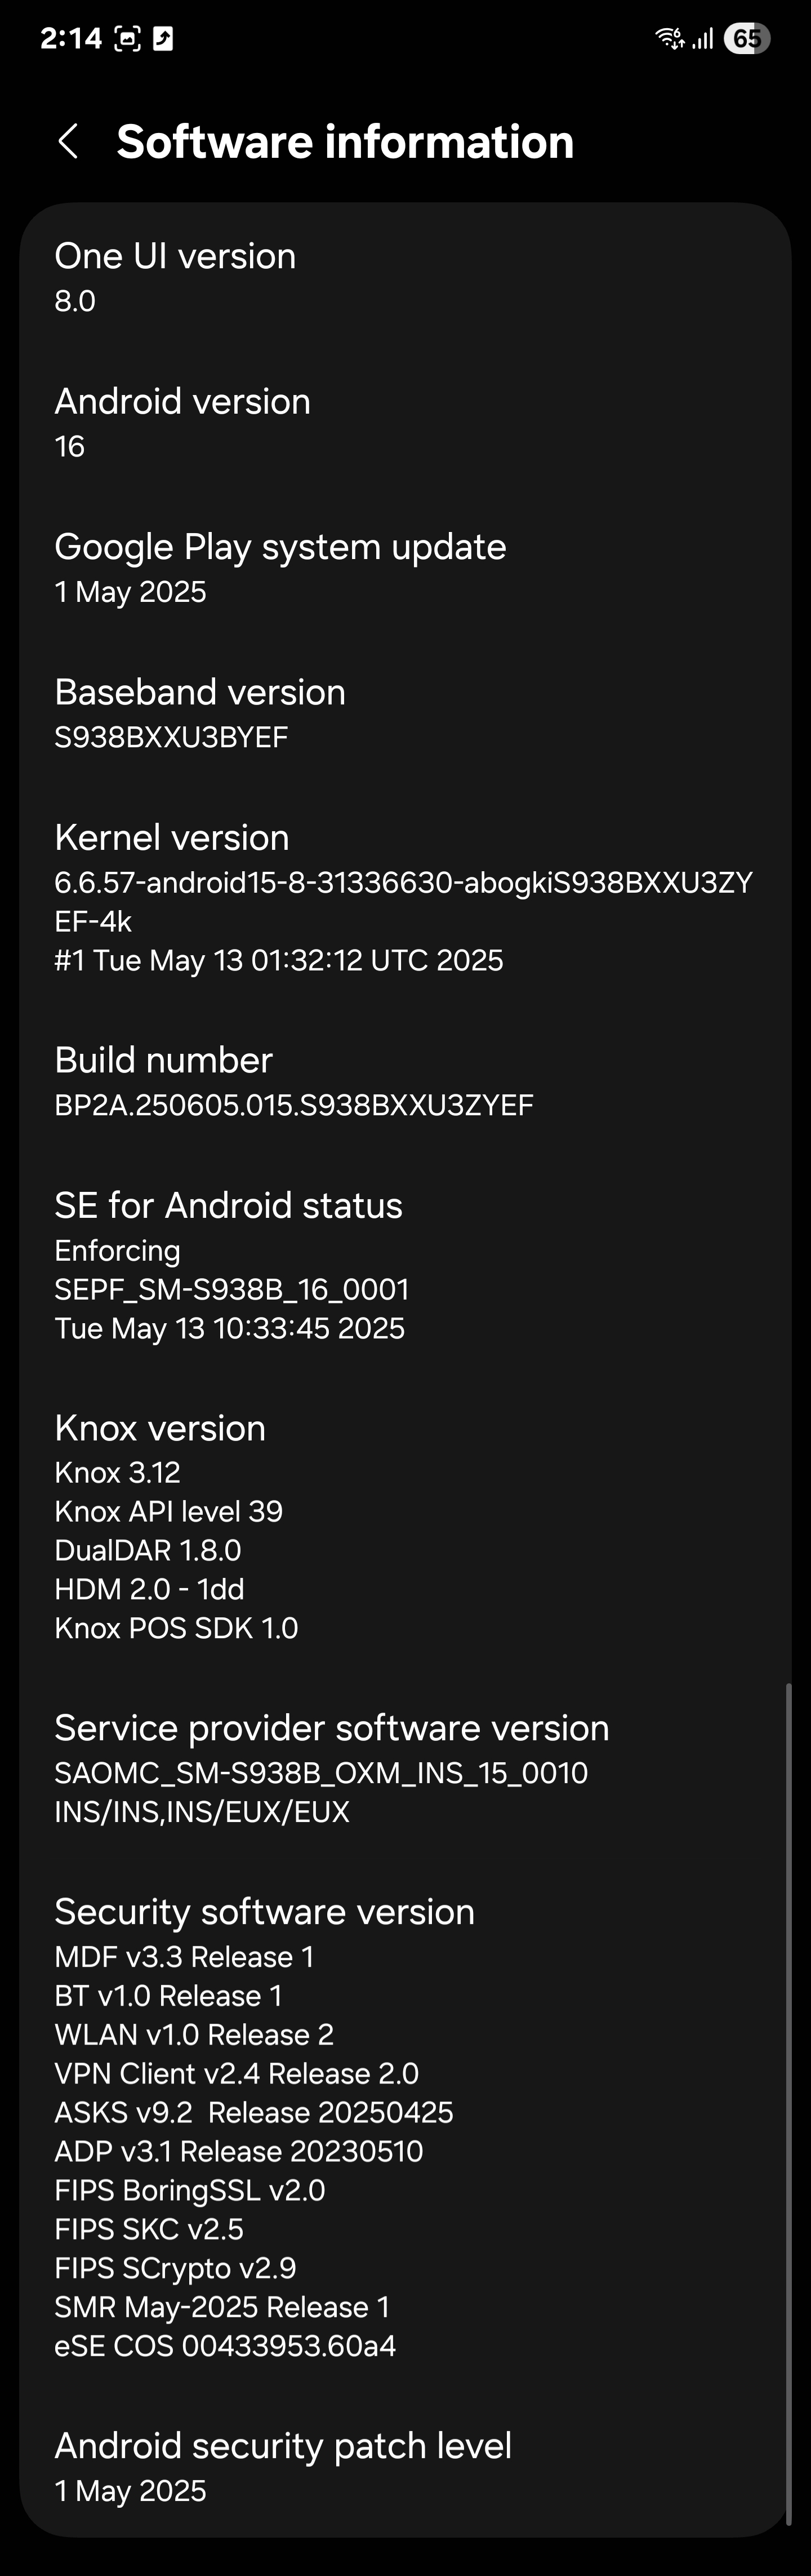This screenshot has width=811, height=2576.
Task: Tap the screen capture status icon
Action: (x=128, y=39)
